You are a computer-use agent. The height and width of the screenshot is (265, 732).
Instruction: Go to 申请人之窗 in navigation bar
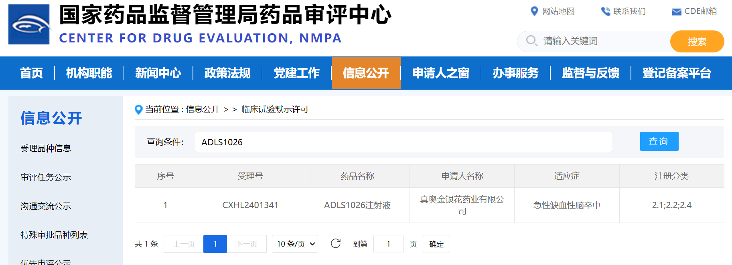(x=441, y=73)
